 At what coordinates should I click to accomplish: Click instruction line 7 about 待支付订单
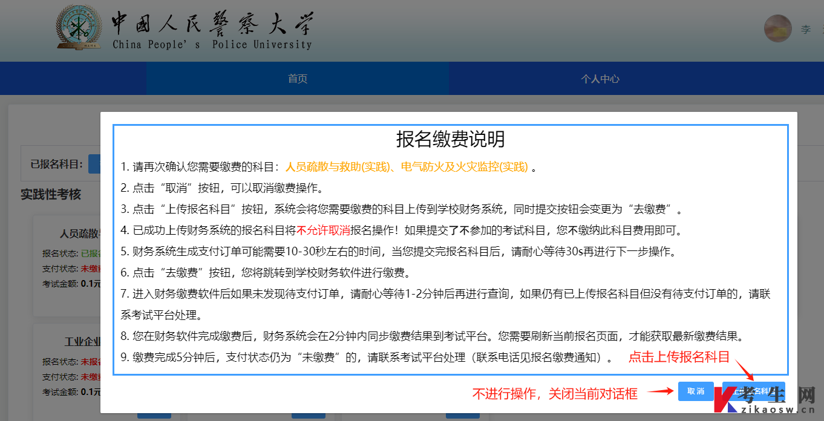[445, 304]
